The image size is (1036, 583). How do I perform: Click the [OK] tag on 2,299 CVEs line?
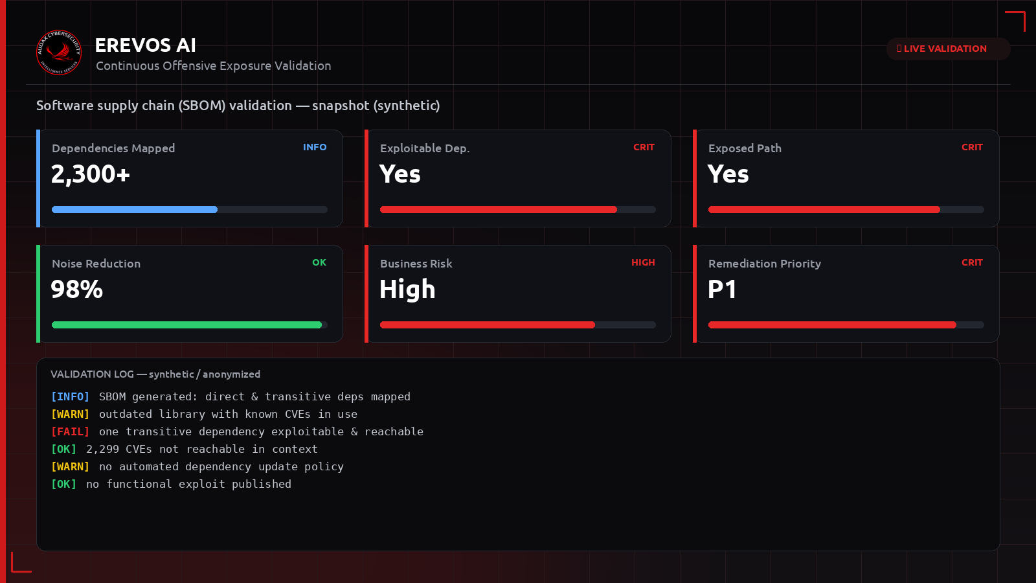[x=64, y=449]
